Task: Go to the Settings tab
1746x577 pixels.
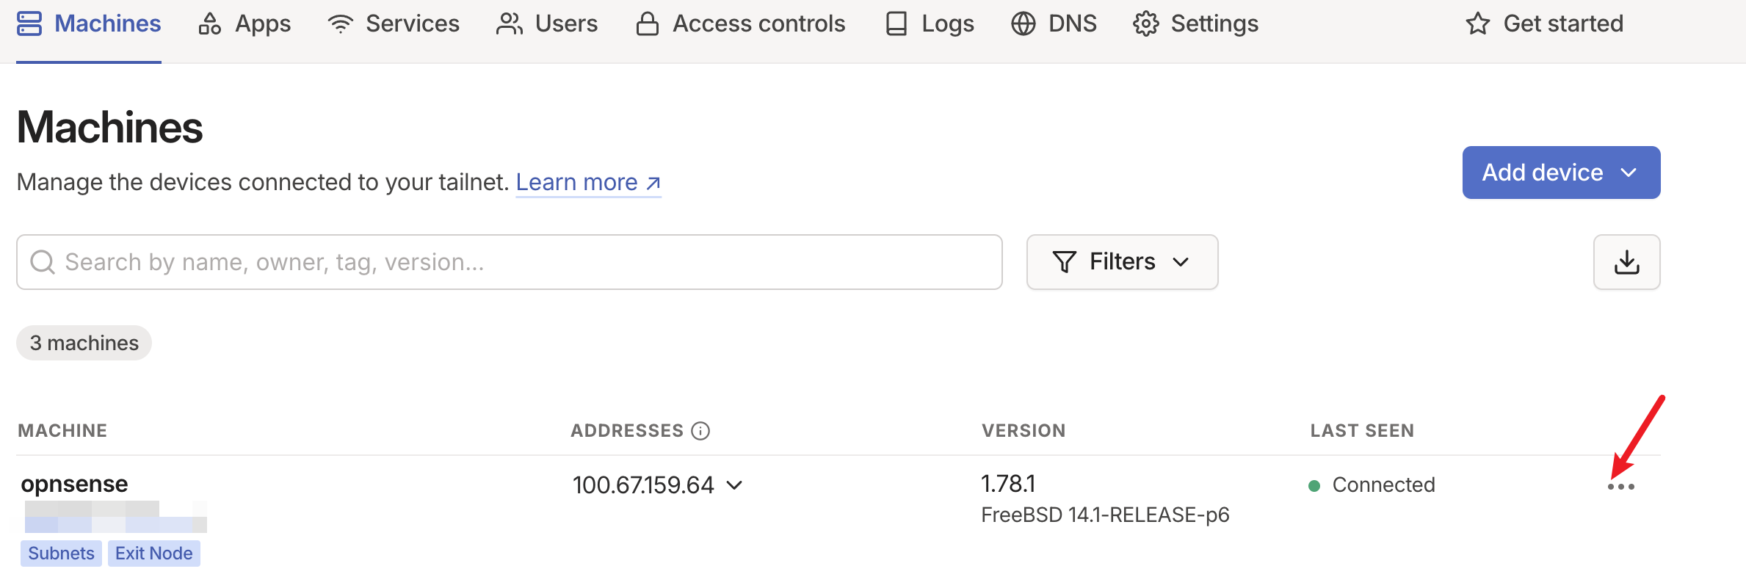Action: [x=1214, y=24]
